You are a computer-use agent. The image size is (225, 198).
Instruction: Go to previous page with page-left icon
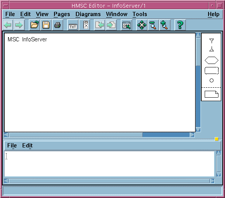[100, 25]
